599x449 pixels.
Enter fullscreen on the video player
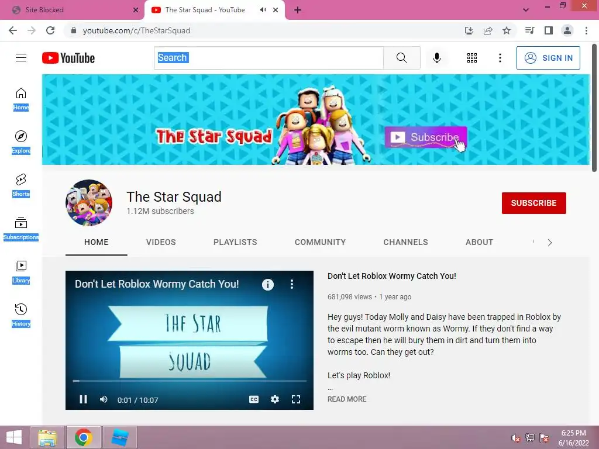[x=295, y=399]
